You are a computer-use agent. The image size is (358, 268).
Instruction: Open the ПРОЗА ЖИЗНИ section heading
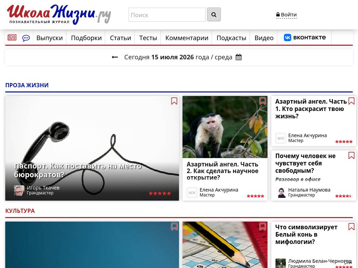coord(27,85)
